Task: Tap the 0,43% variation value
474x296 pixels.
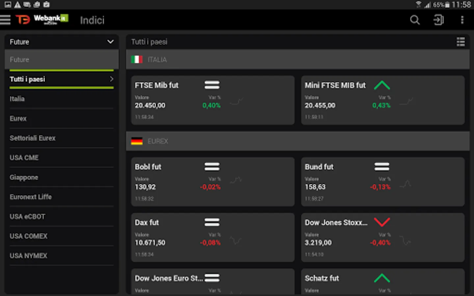Action: (x=381, y=105)
